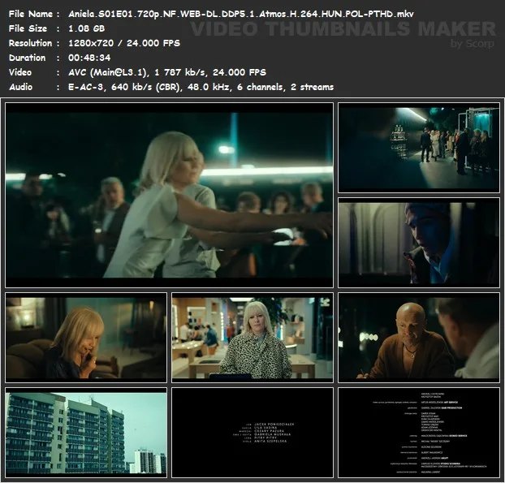Image resolution: width=505 pixels, height=483 pixels.
Task: Click the video codec line starting with AVC (Main@L3.1)
Action: pyautogui.click(x=167, y=72)
